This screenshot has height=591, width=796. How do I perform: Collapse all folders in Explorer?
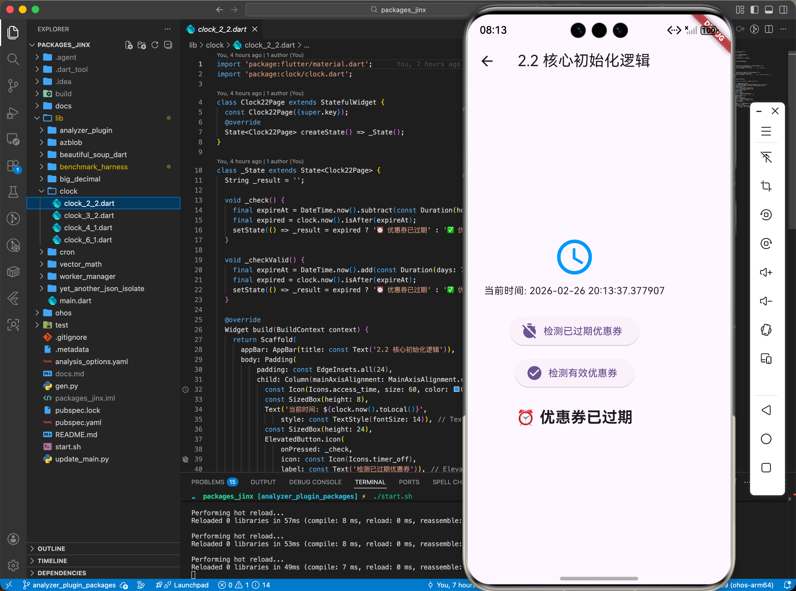click(x=168, y=45)
